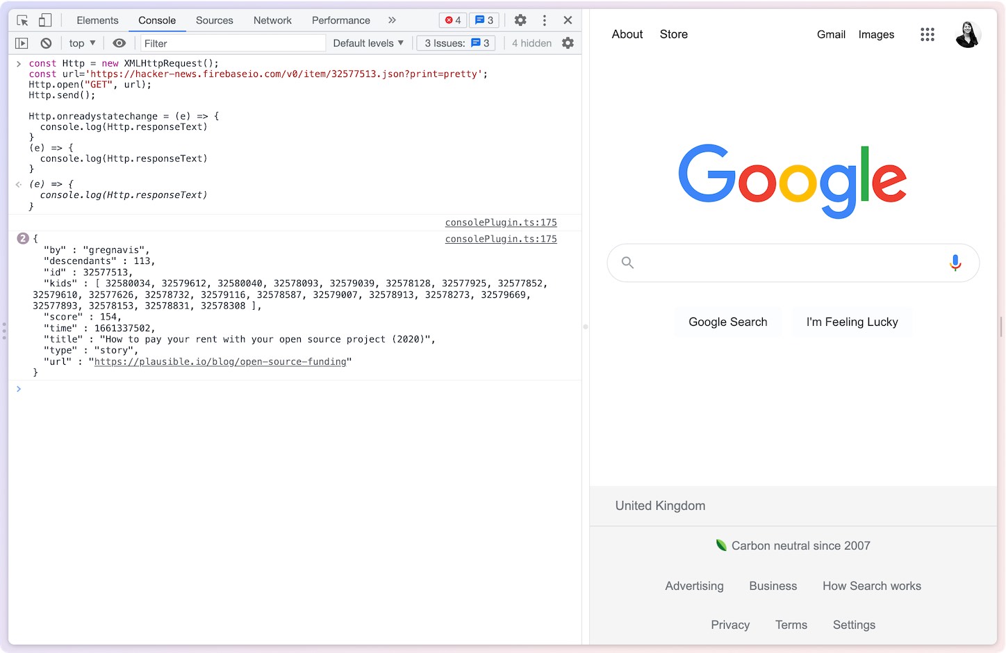Open the Terms footer link
This screenshot has height=653, width=1006.
pos(791,625)
